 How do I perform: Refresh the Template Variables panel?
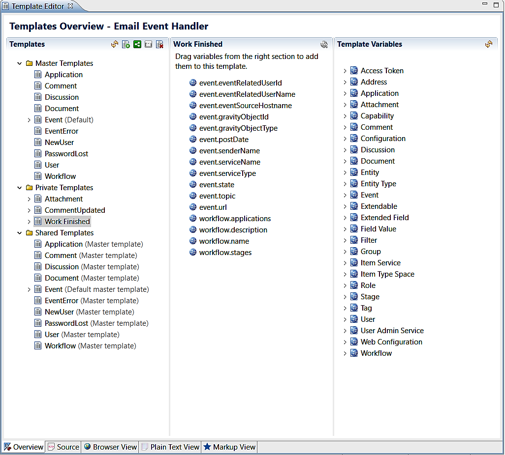tap(489, 44)
